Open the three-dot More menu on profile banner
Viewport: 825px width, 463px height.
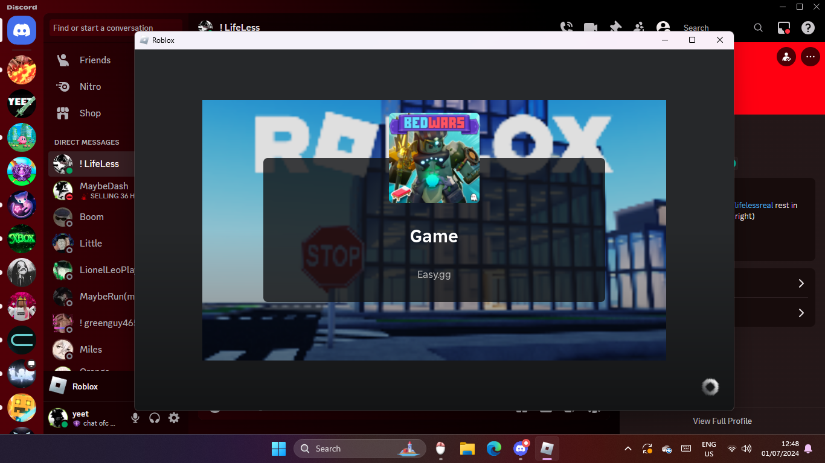(810, 57)
